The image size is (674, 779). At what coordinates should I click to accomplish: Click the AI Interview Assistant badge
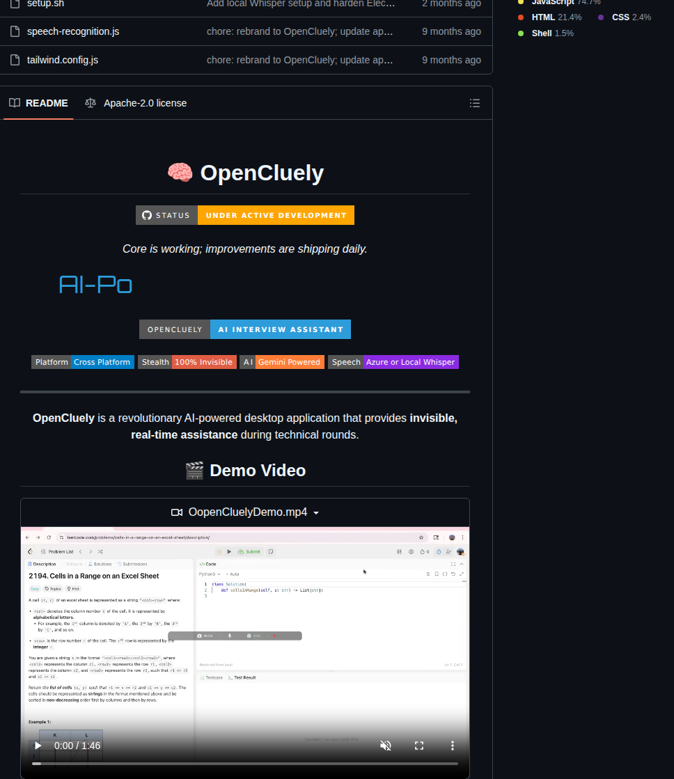click(x=245, y=329)
